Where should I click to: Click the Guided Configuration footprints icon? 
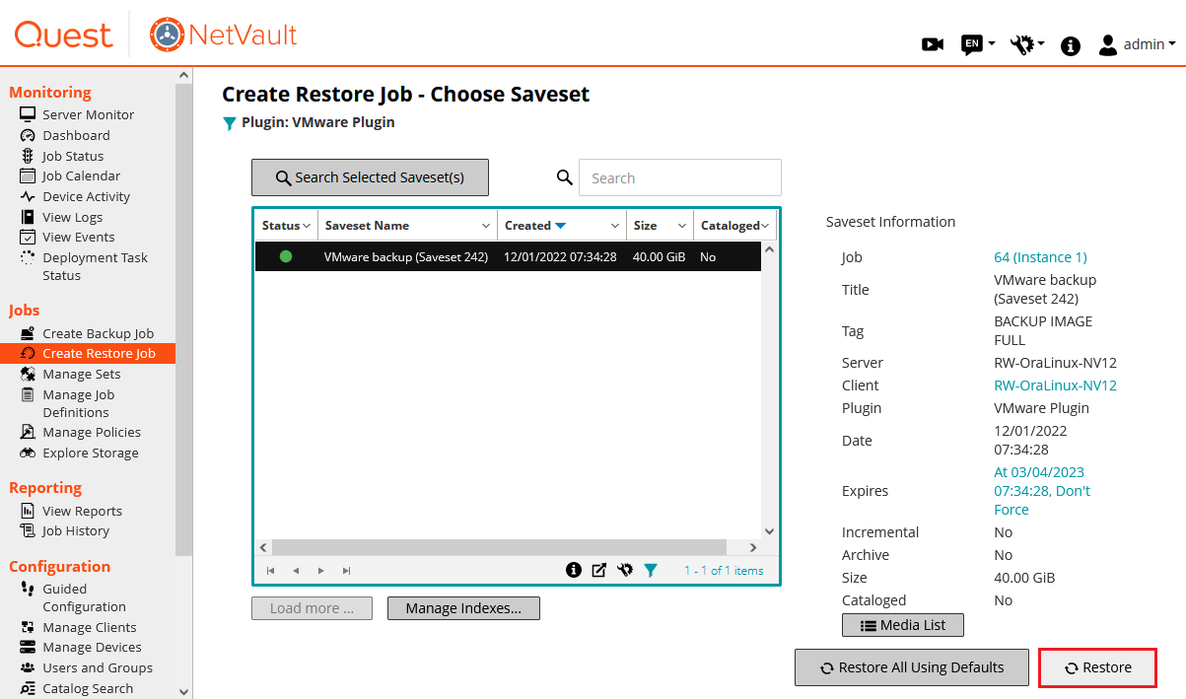point(28,589)
